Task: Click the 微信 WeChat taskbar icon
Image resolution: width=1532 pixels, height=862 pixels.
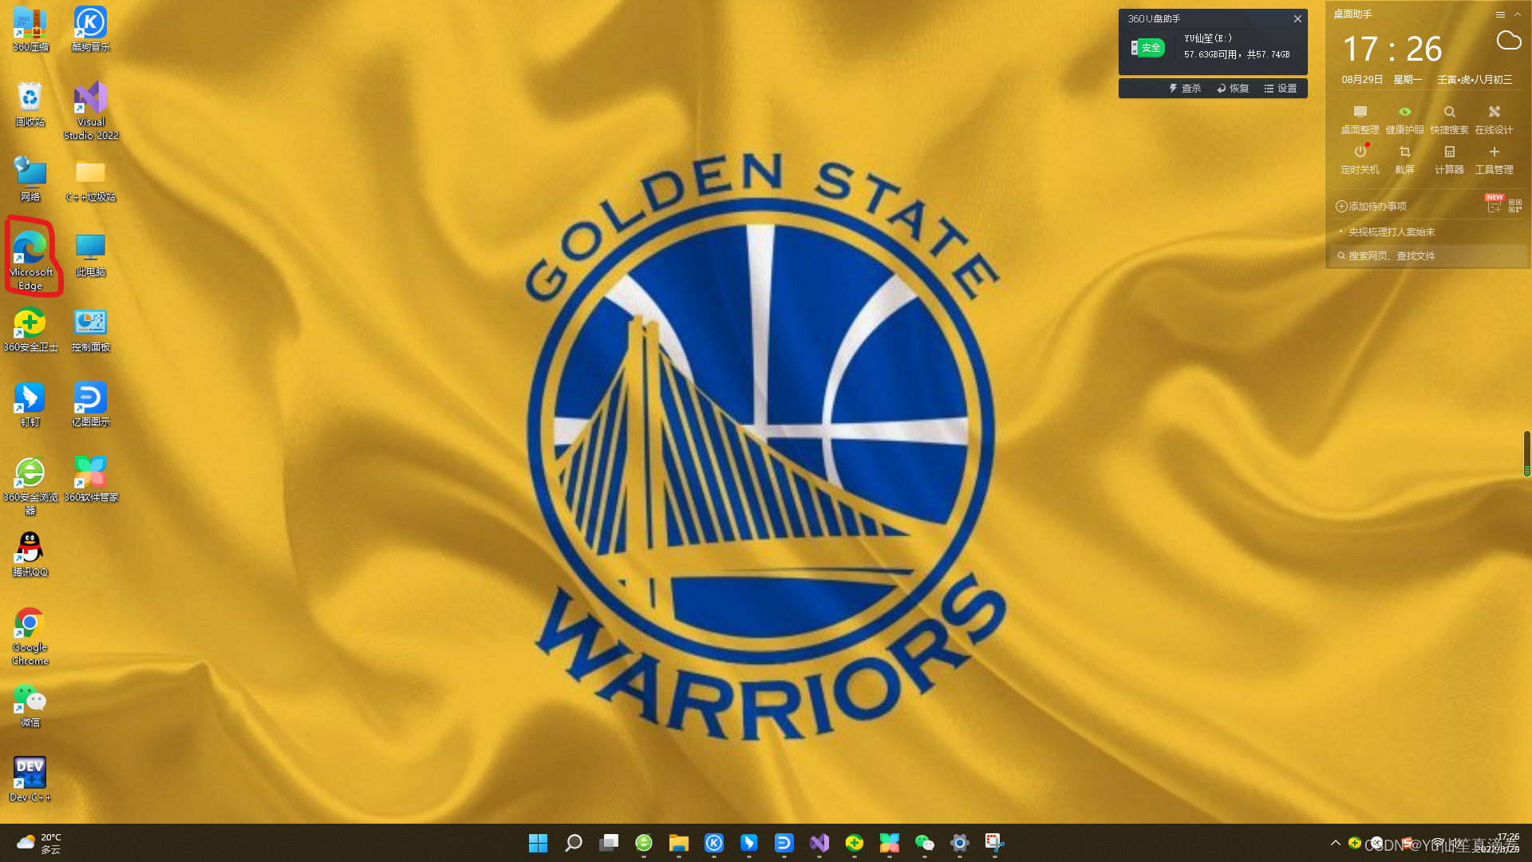Action: tap(924, 843)
